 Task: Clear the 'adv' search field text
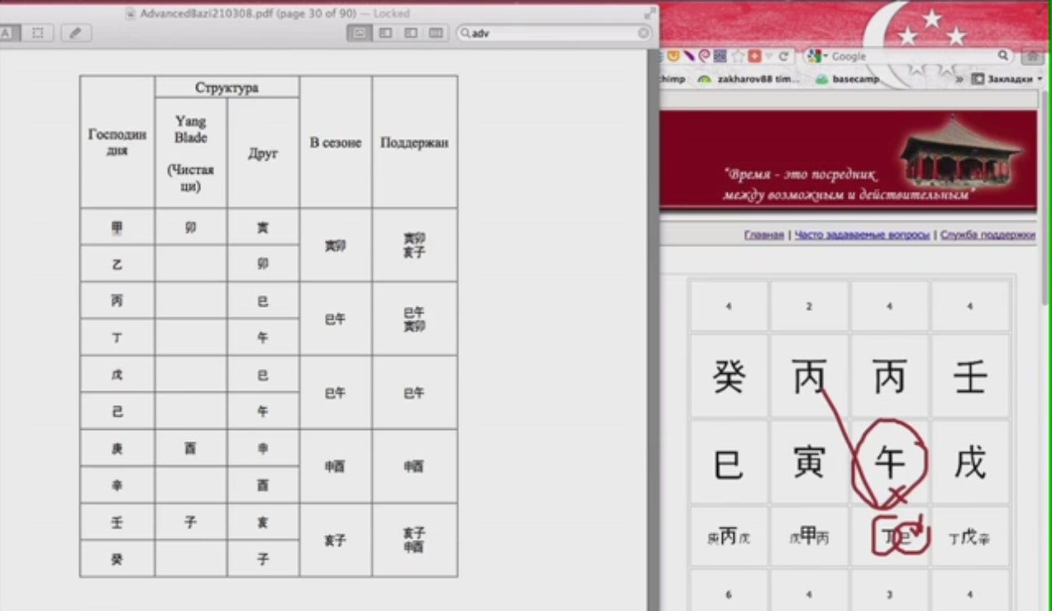coord(643,33)
